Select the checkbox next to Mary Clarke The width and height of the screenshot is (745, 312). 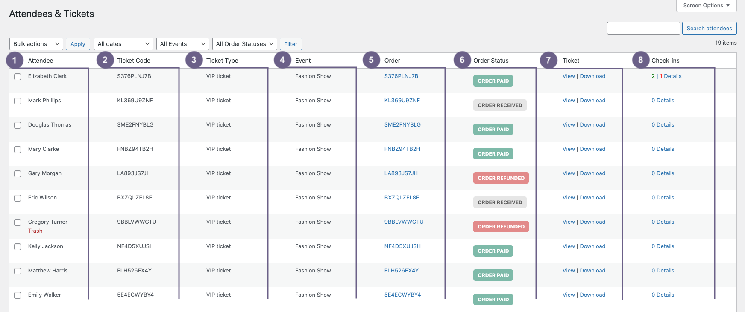tap(18, 150)
